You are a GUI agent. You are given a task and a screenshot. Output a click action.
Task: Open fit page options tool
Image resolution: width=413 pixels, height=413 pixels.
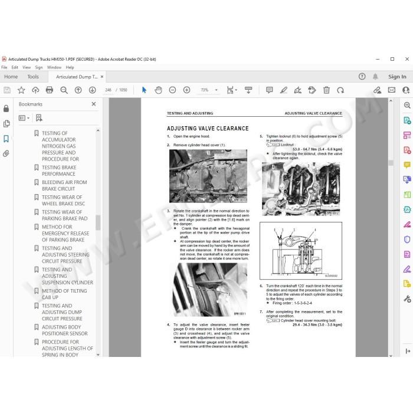click(231, 90)
